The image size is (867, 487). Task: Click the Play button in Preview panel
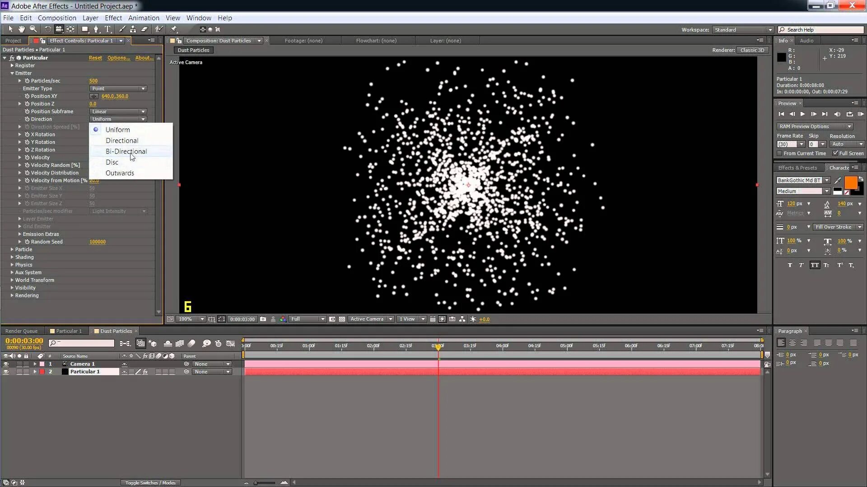click(x=802, y=114)
